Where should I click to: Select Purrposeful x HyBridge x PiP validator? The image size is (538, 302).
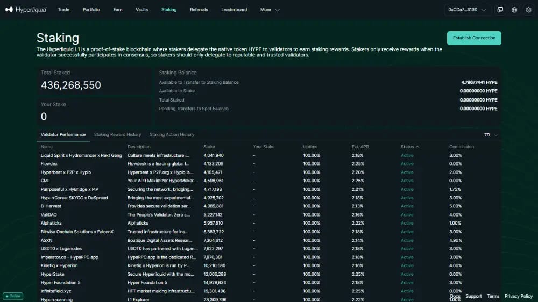point(69,189)
